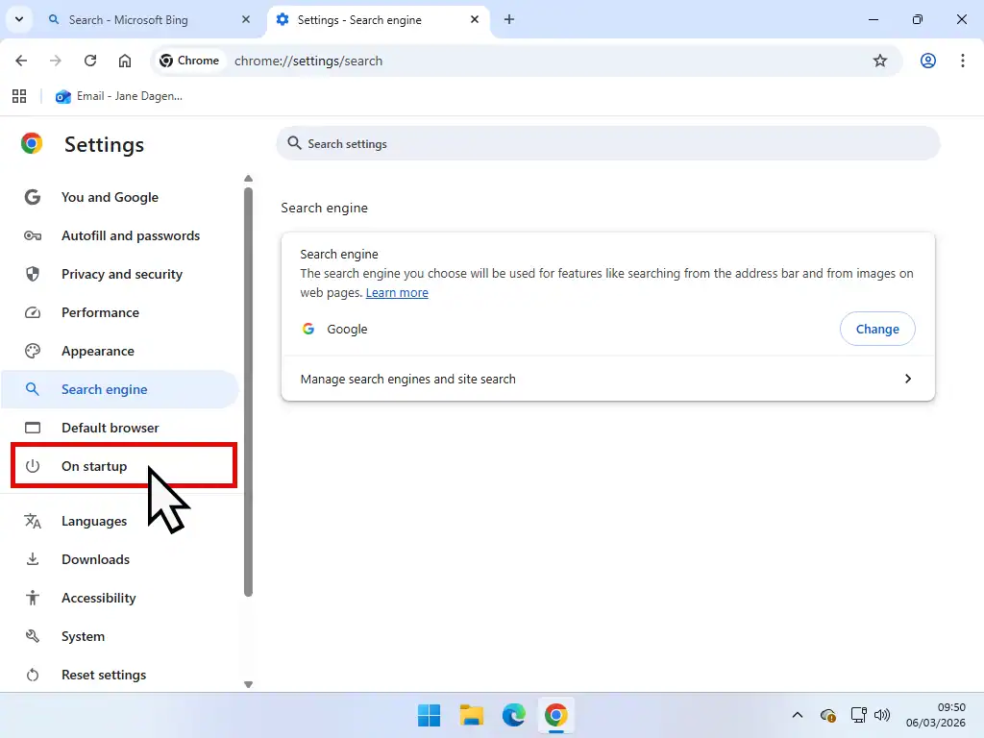
Task: Click the reload page icon
Action: pos(90,60)
